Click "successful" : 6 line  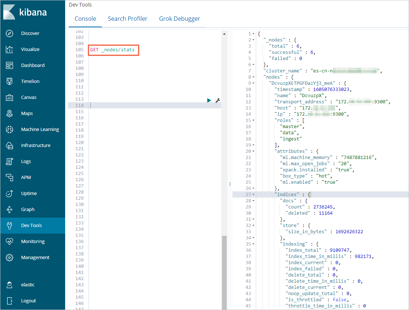[x=292, y=52]
